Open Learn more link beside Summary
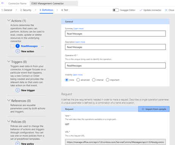This screenshot has width=175, height=145. [x=79, y=29]
